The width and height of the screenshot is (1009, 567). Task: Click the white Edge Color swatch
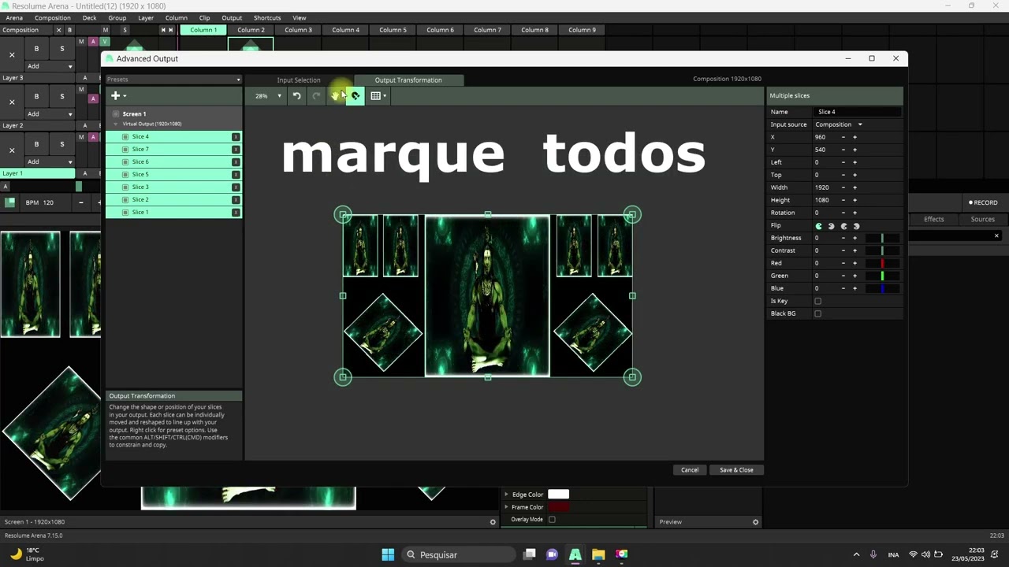pos(558,495)
